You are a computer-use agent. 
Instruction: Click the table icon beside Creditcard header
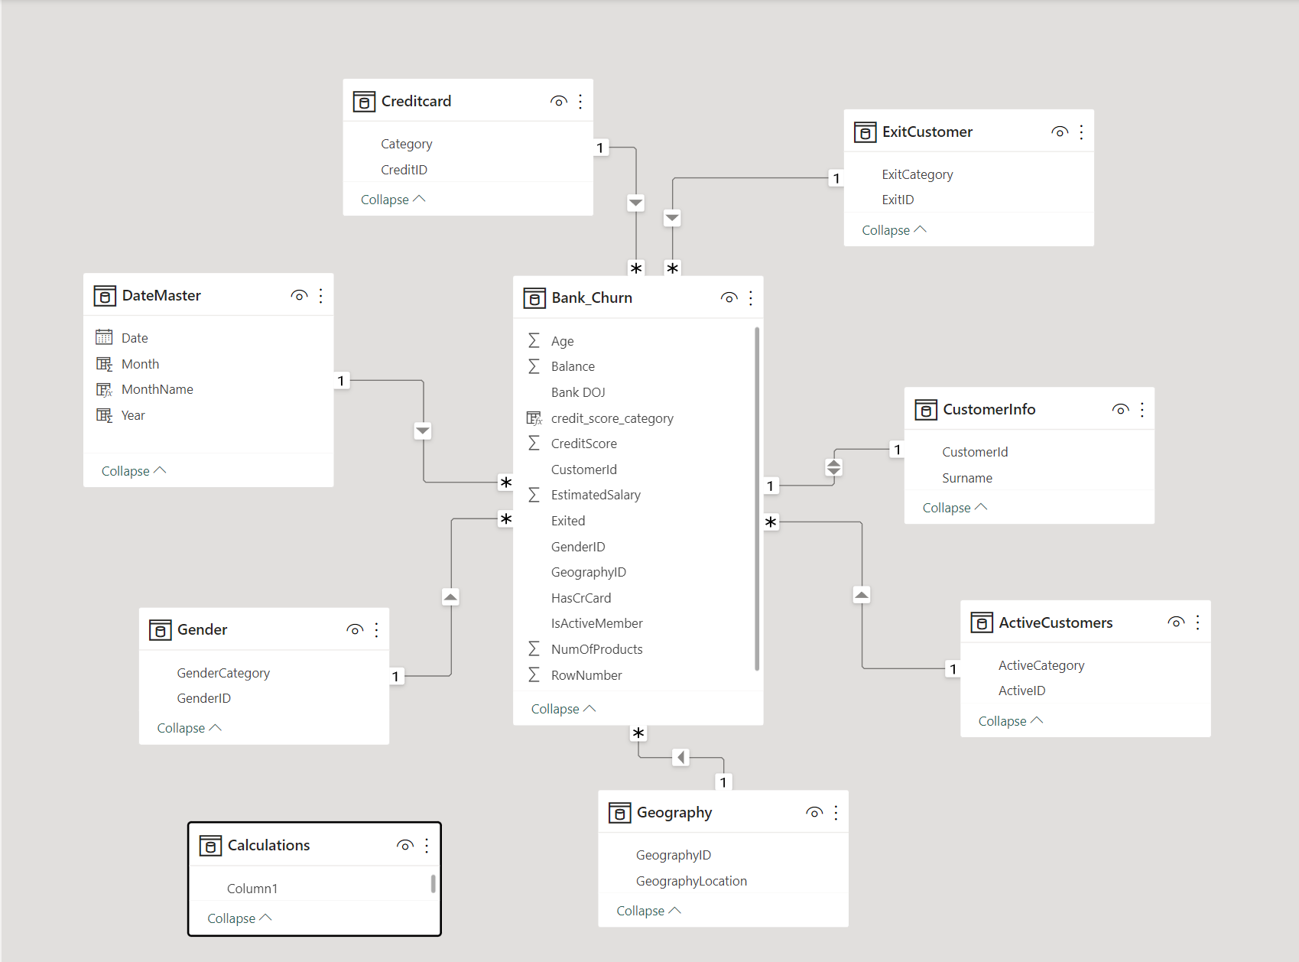(x=363, y=100)
